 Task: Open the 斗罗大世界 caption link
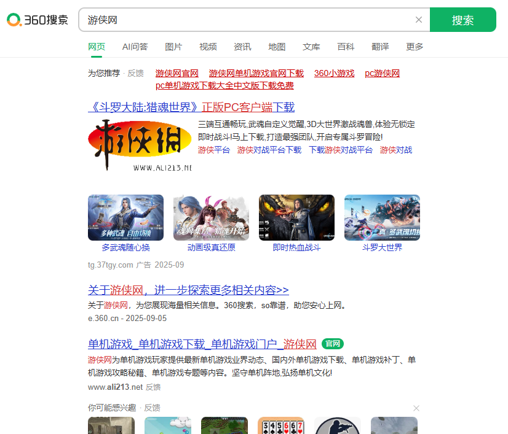click(x=383, y=247)
